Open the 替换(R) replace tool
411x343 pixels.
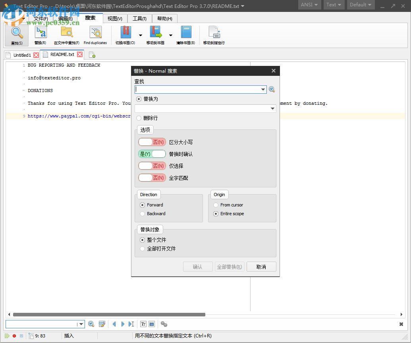tap(41, 35)
